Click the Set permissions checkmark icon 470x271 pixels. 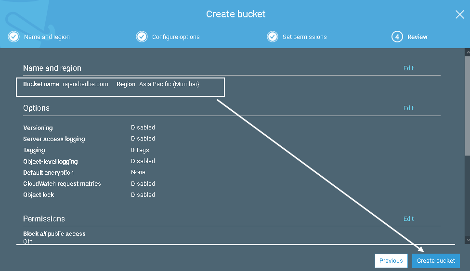273,37
